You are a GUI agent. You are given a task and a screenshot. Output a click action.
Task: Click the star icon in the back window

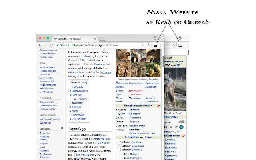pyautogui.click(x=174, y=45)
